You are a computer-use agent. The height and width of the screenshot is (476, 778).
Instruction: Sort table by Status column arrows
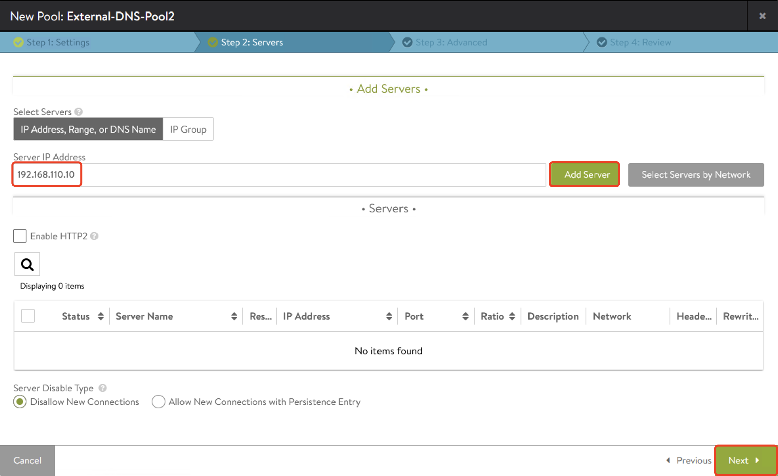pos(101,316)
